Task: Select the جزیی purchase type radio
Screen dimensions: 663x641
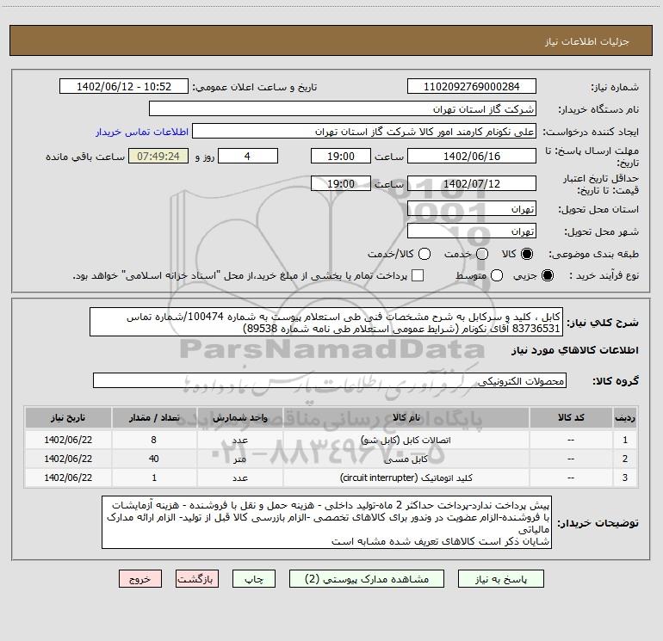Action: pos(547,275)
